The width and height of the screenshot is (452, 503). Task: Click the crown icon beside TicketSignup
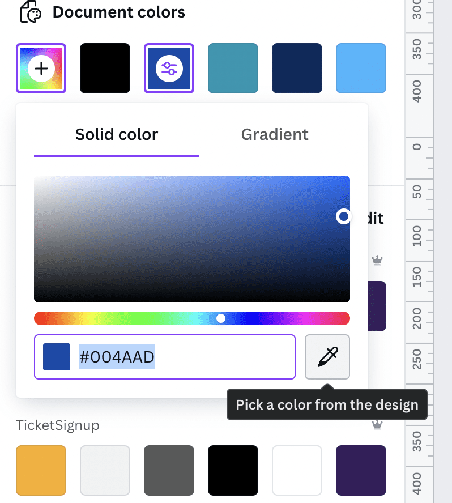(377, 425)
